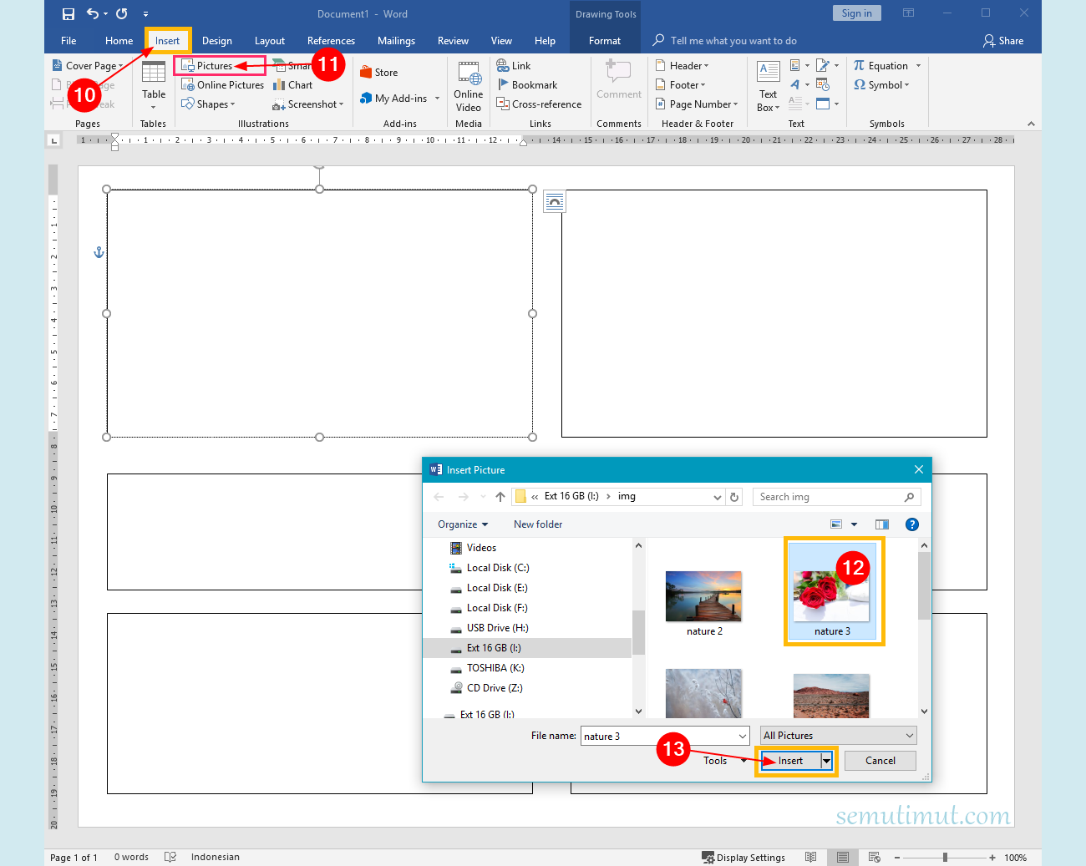Insert a Bookmark
The image size is (1086, 866).
click(530, 84)
